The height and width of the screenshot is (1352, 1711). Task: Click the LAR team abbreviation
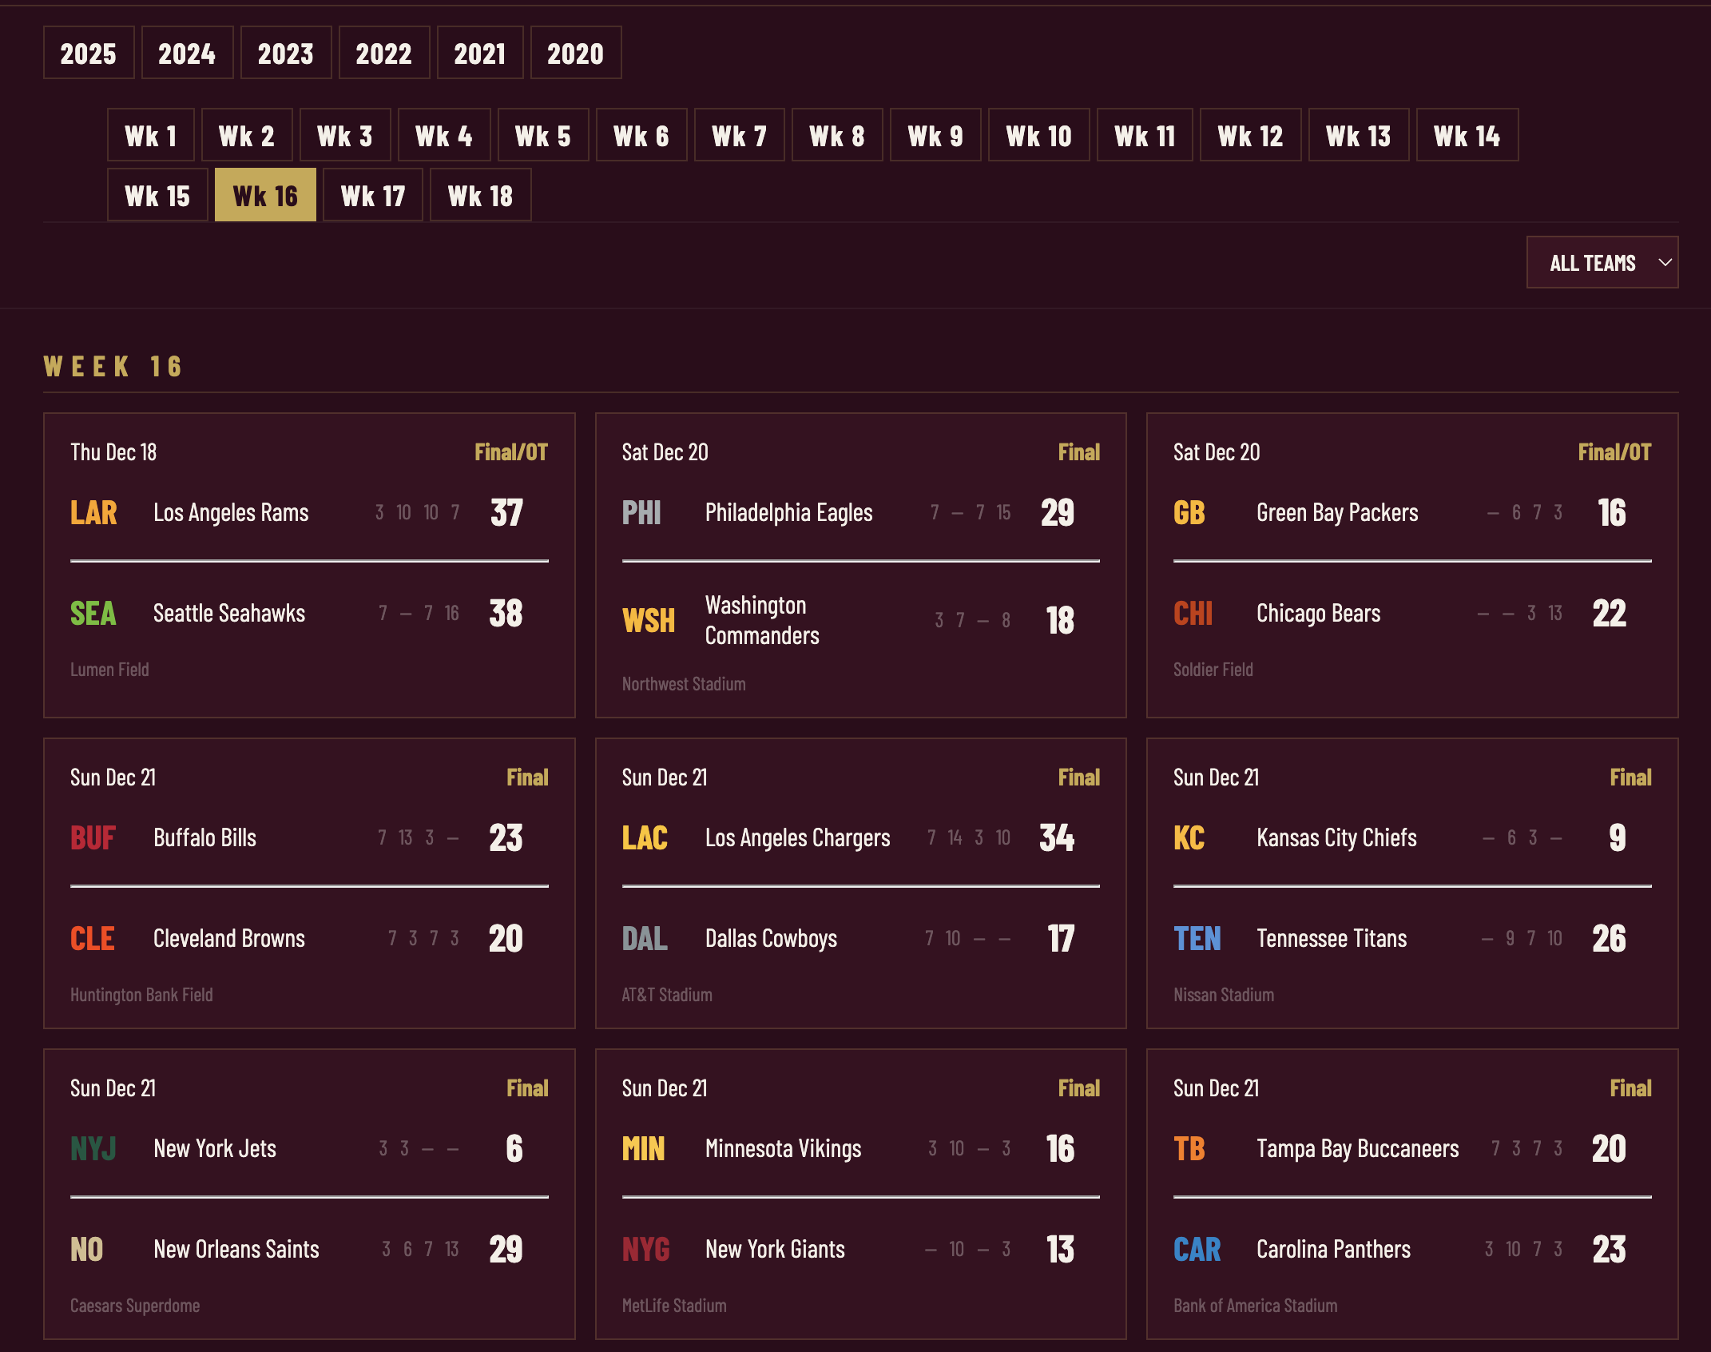click(93, 513)
